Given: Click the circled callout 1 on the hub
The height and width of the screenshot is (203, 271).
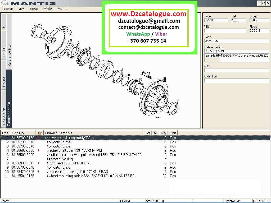Looking at the screenshot, I should pyautogui.click(x=165, y=80).
